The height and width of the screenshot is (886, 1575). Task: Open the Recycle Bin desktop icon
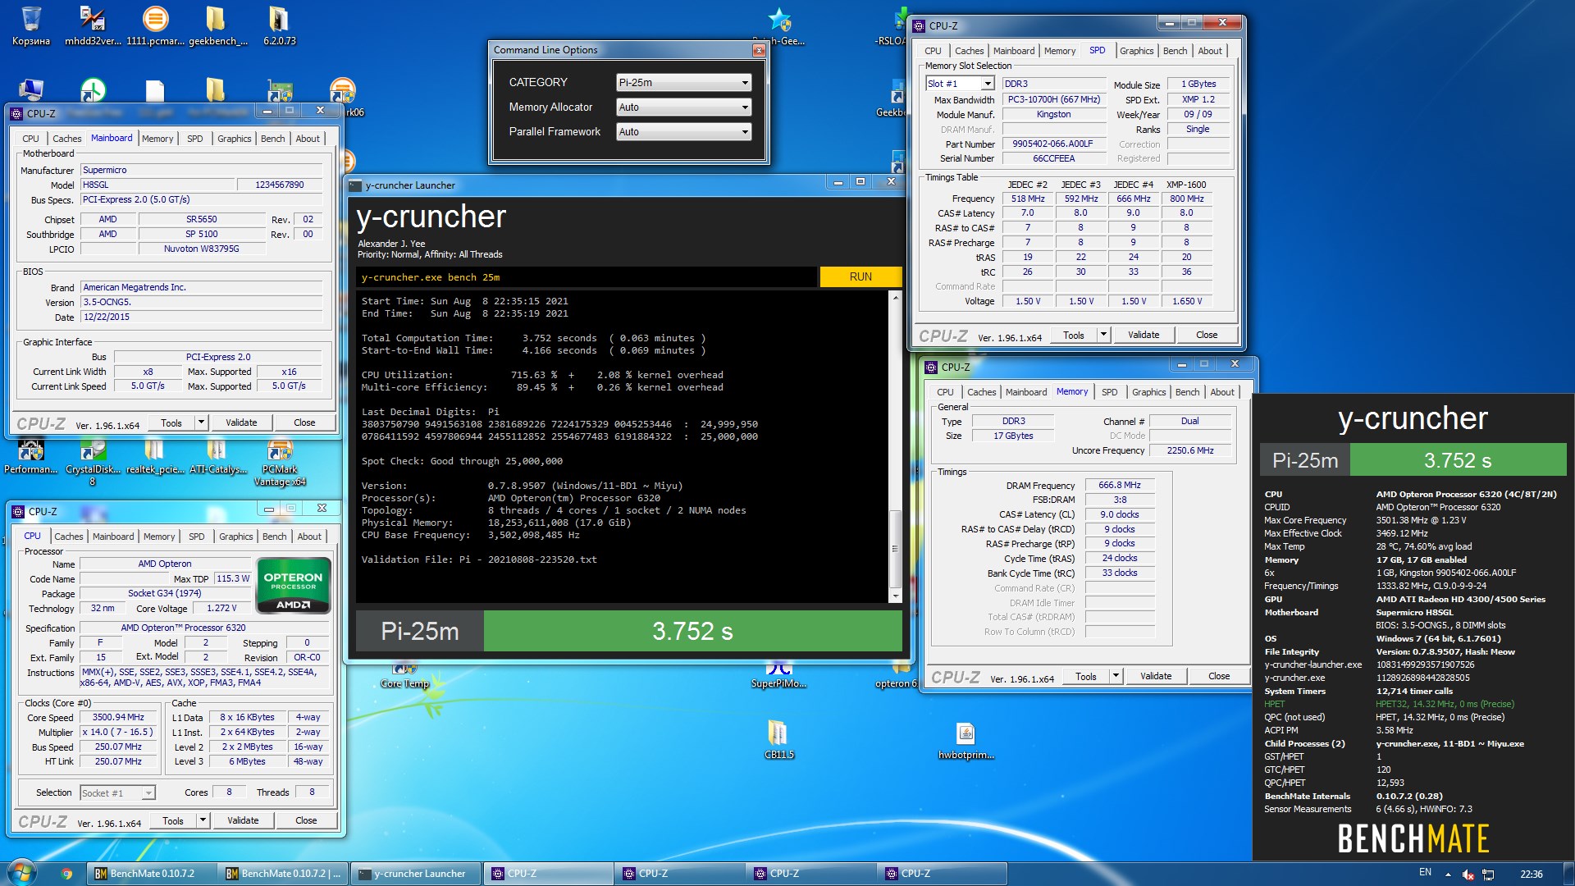tap(31, 25)
